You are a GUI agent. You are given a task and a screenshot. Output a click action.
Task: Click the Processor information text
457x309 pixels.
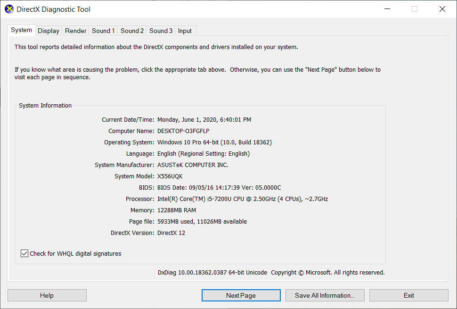pos(242,199)
